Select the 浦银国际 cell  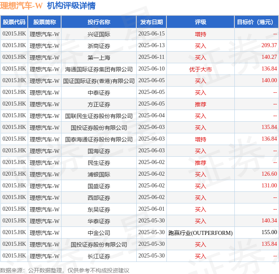(x=99, y=174)
